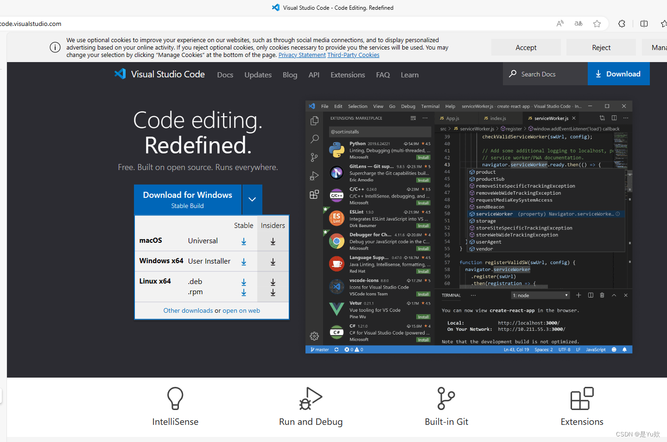The image size is (667, 442).
Task: Click the cookie notice info icon
Action: click(x=55, y=47)
